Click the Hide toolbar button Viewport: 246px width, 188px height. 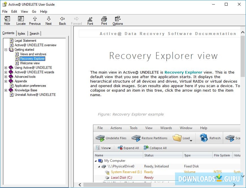point(7,21)
